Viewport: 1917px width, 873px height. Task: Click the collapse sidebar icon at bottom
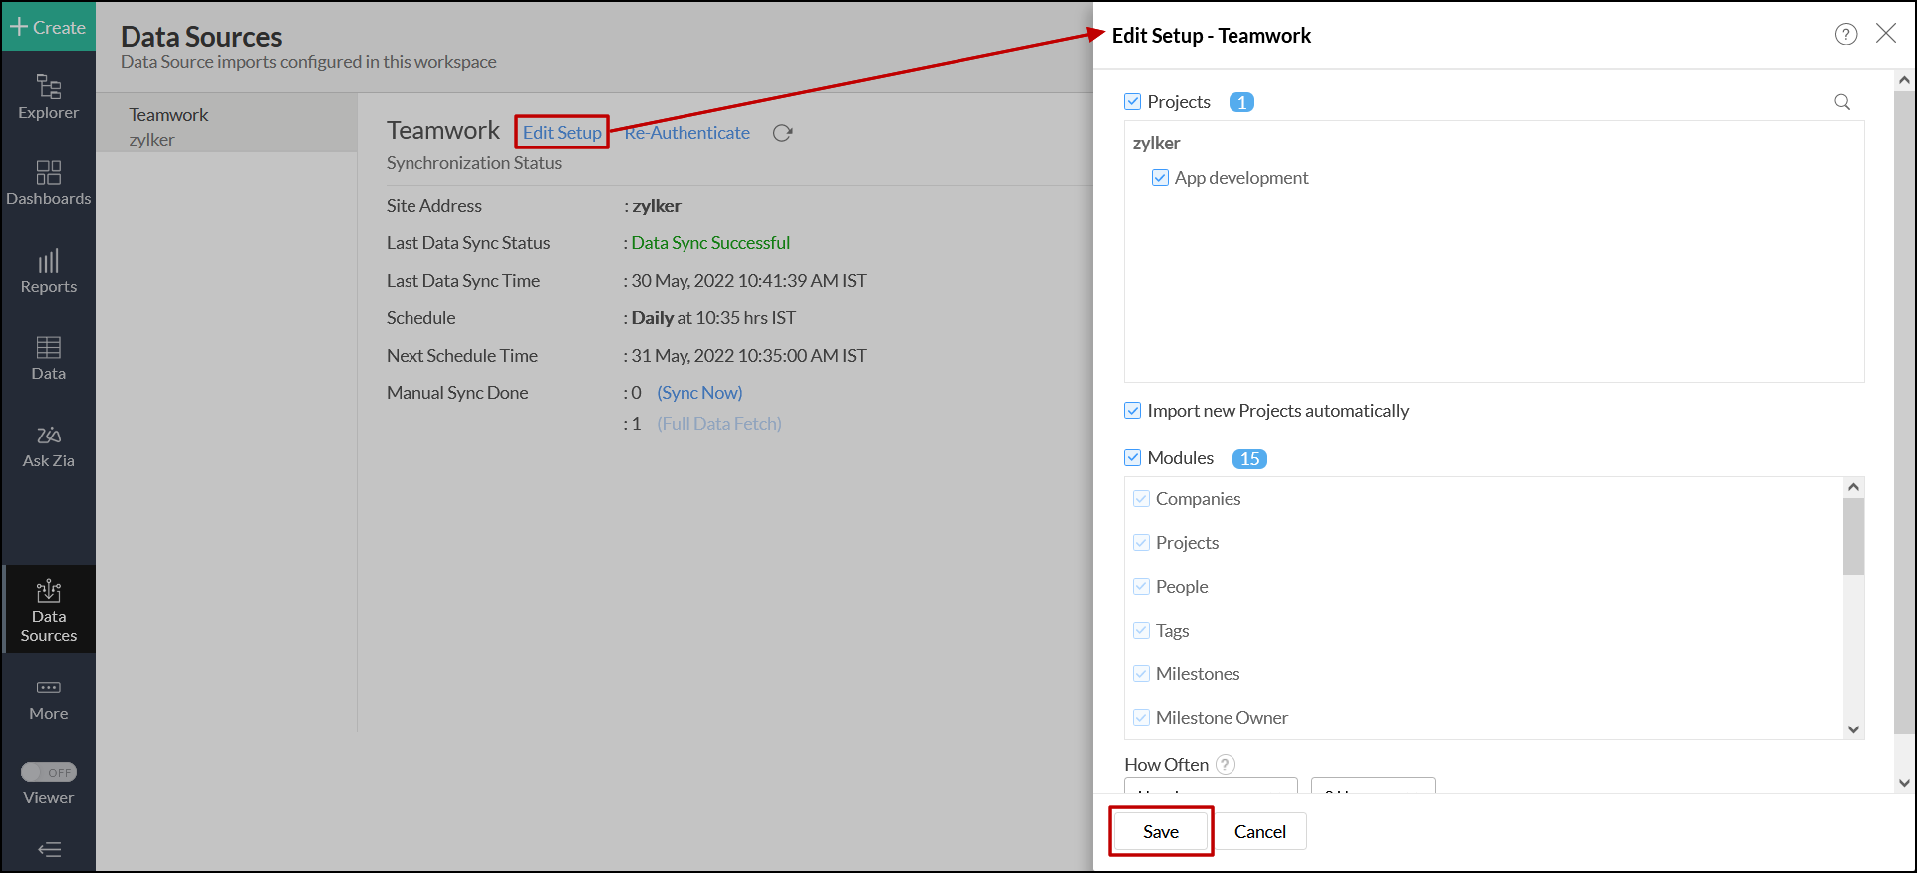tap(49, 849)
